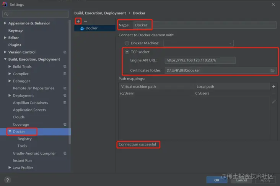The image size is (280, 186).
Task: Open help with question mark button
Action: point(8,180)
